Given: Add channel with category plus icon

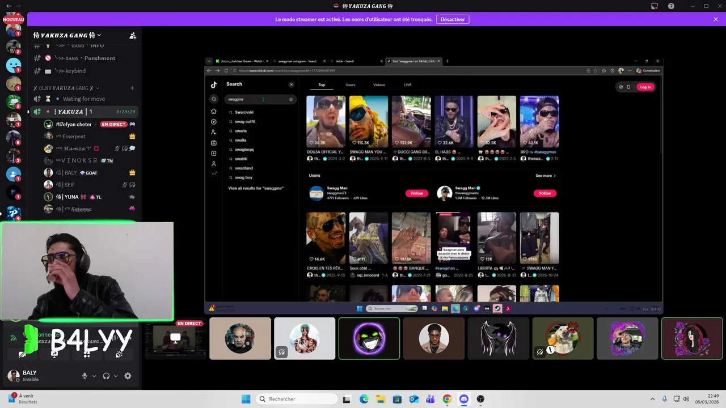Looking at the screenshot, I should [132, 88].
